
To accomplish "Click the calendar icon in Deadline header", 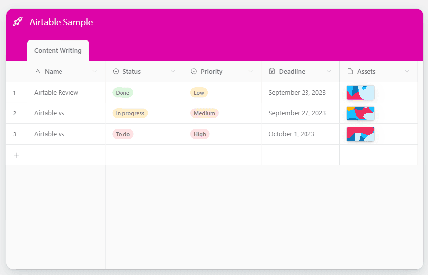I will pyautogui.click(x=272, y=71).
